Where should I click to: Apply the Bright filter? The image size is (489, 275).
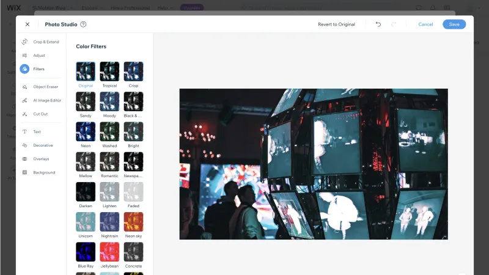coord(133,131)
